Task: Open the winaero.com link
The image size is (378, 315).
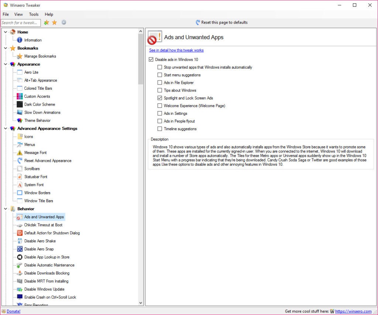Action: pyautogui.click(x=353, y=311)
